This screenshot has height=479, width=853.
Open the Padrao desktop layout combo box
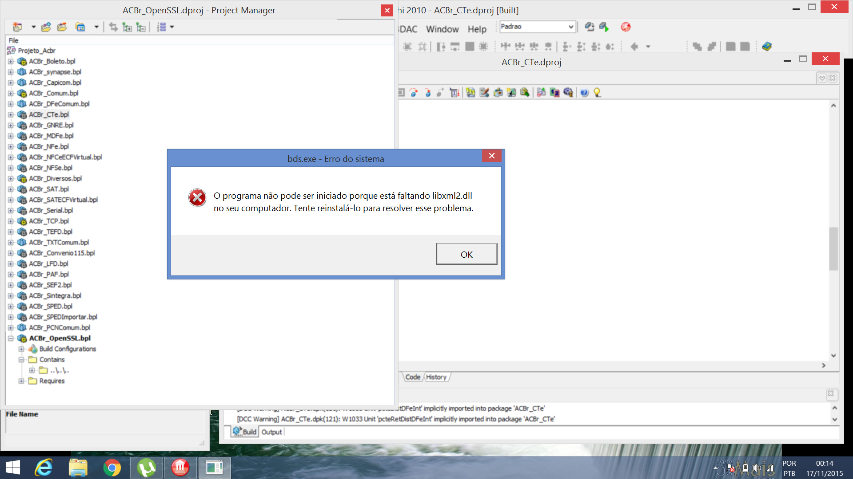(538, 27)
